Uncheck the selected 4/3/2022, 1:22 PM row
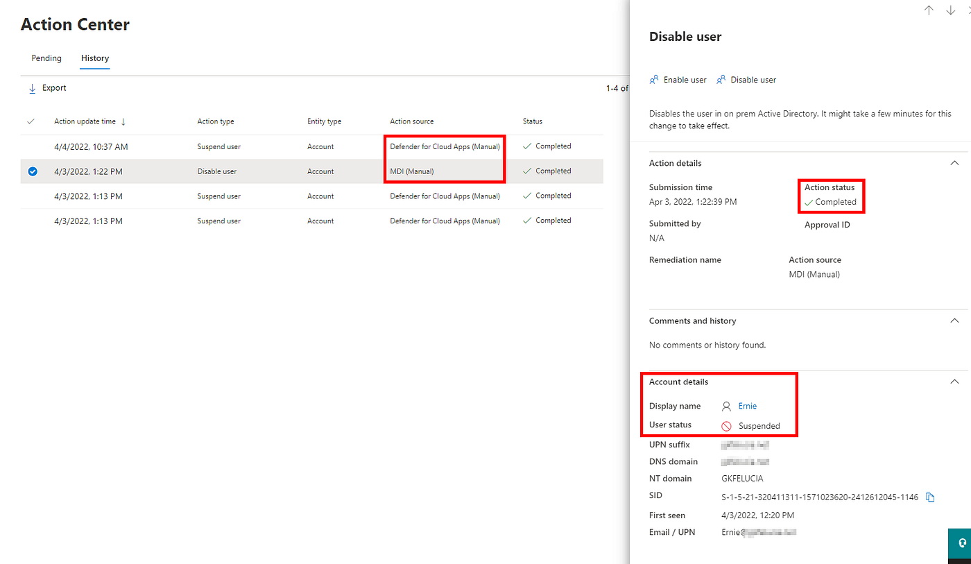This screenshot has width=971, height=564. (x=32, y=171)
